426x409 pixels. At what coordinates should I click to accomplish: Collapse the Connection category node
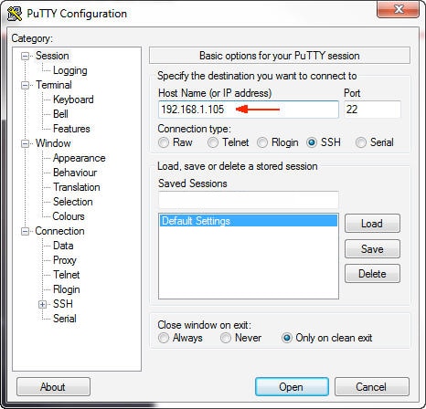(x=25, y=231)
